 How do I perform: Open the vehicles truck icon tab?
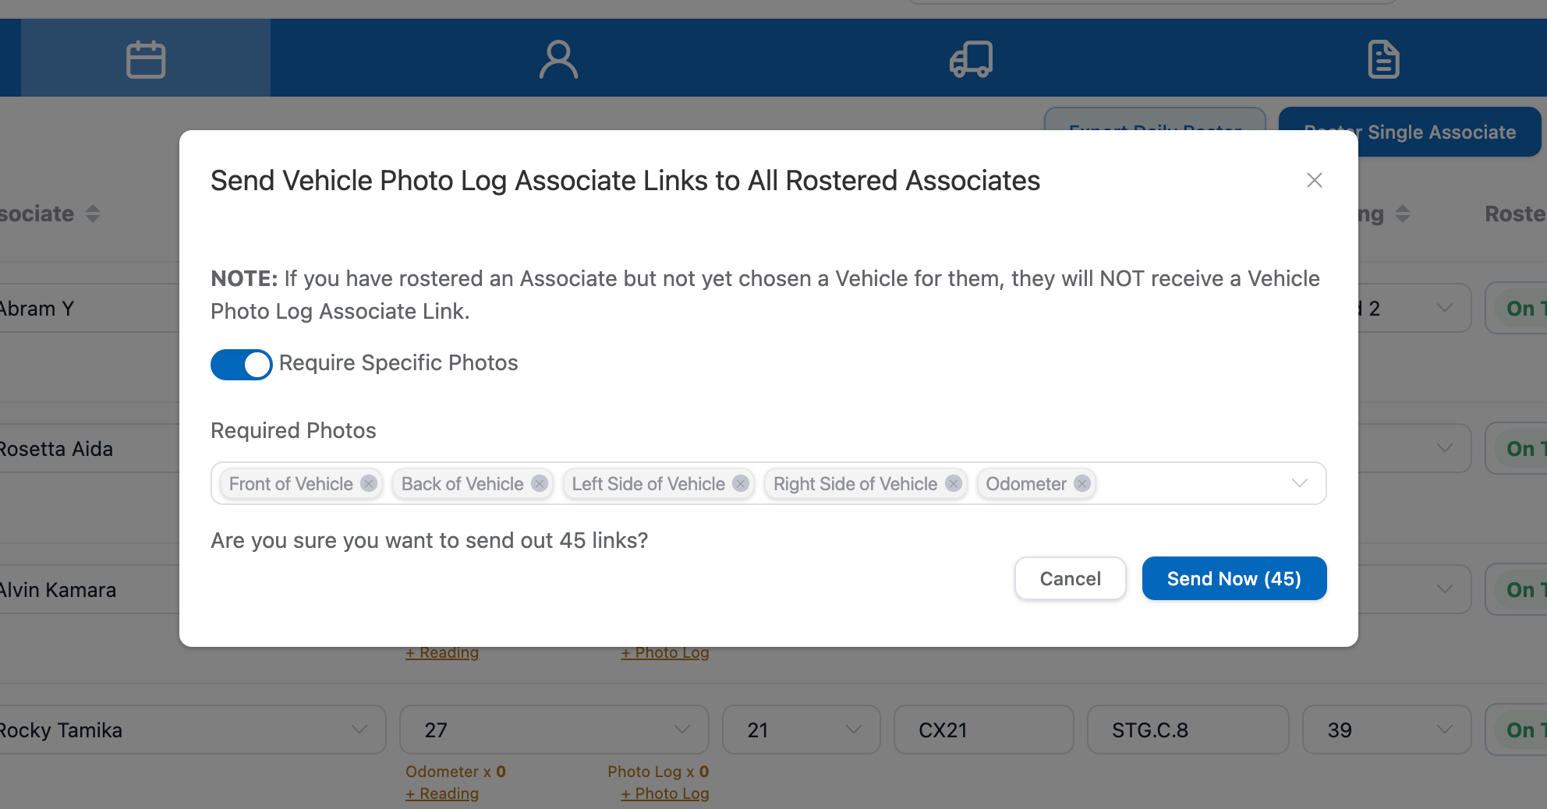[971, 59]
